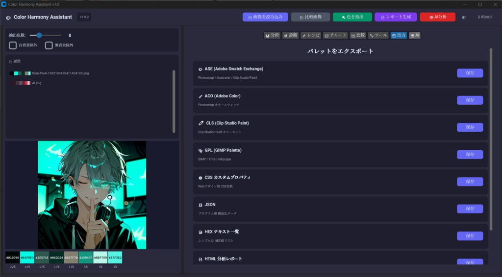Save the ASE Adobe Swatch Exchange palette
The image size is (502, 277).
pos(470,73)
